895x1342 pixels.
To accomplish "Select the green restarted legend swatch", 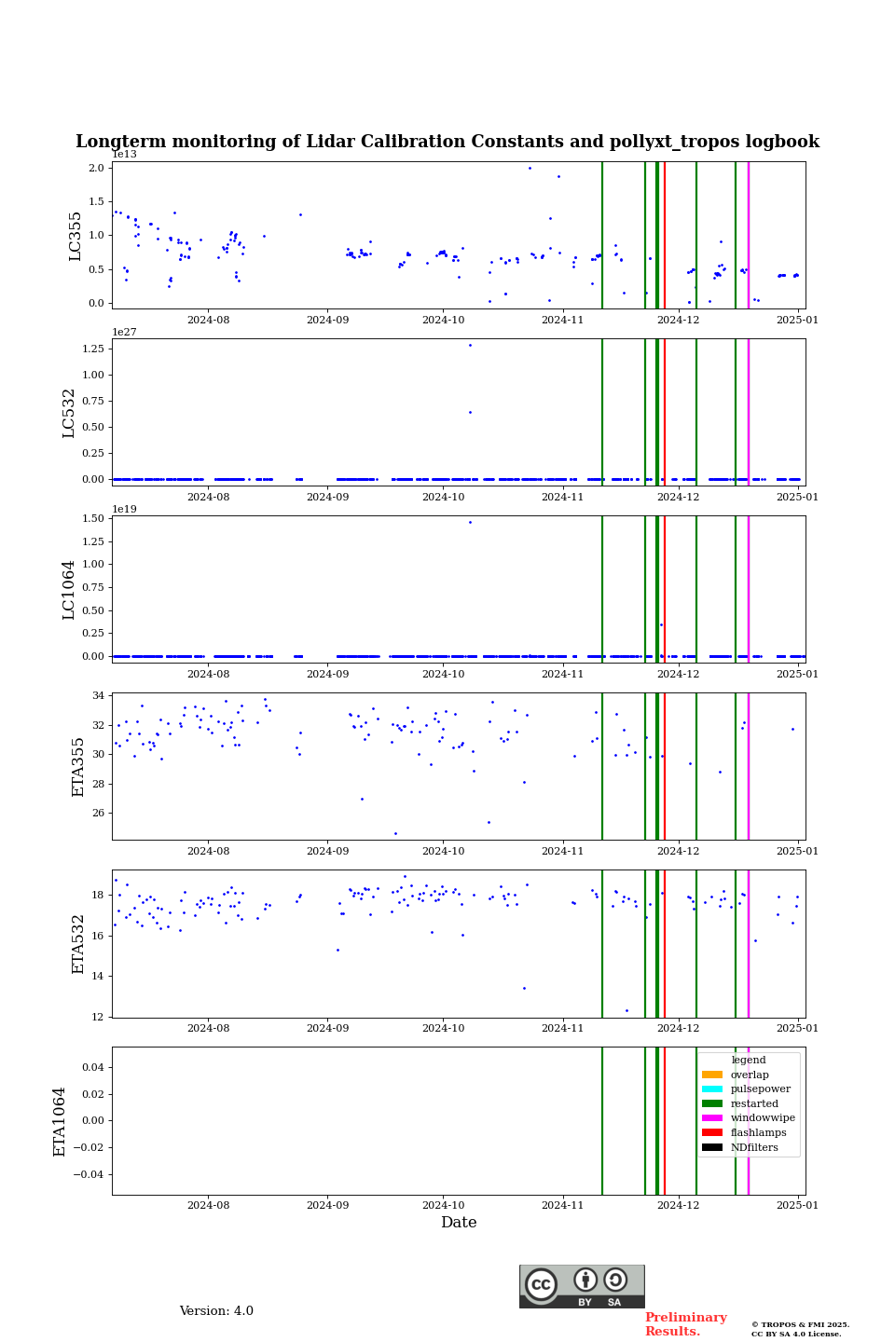I will click(x=712, y=1103).
